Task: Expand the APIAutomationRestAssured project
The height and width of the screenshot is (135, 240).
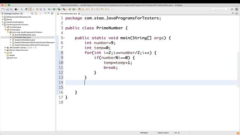Action: click(x=3, y=17)
